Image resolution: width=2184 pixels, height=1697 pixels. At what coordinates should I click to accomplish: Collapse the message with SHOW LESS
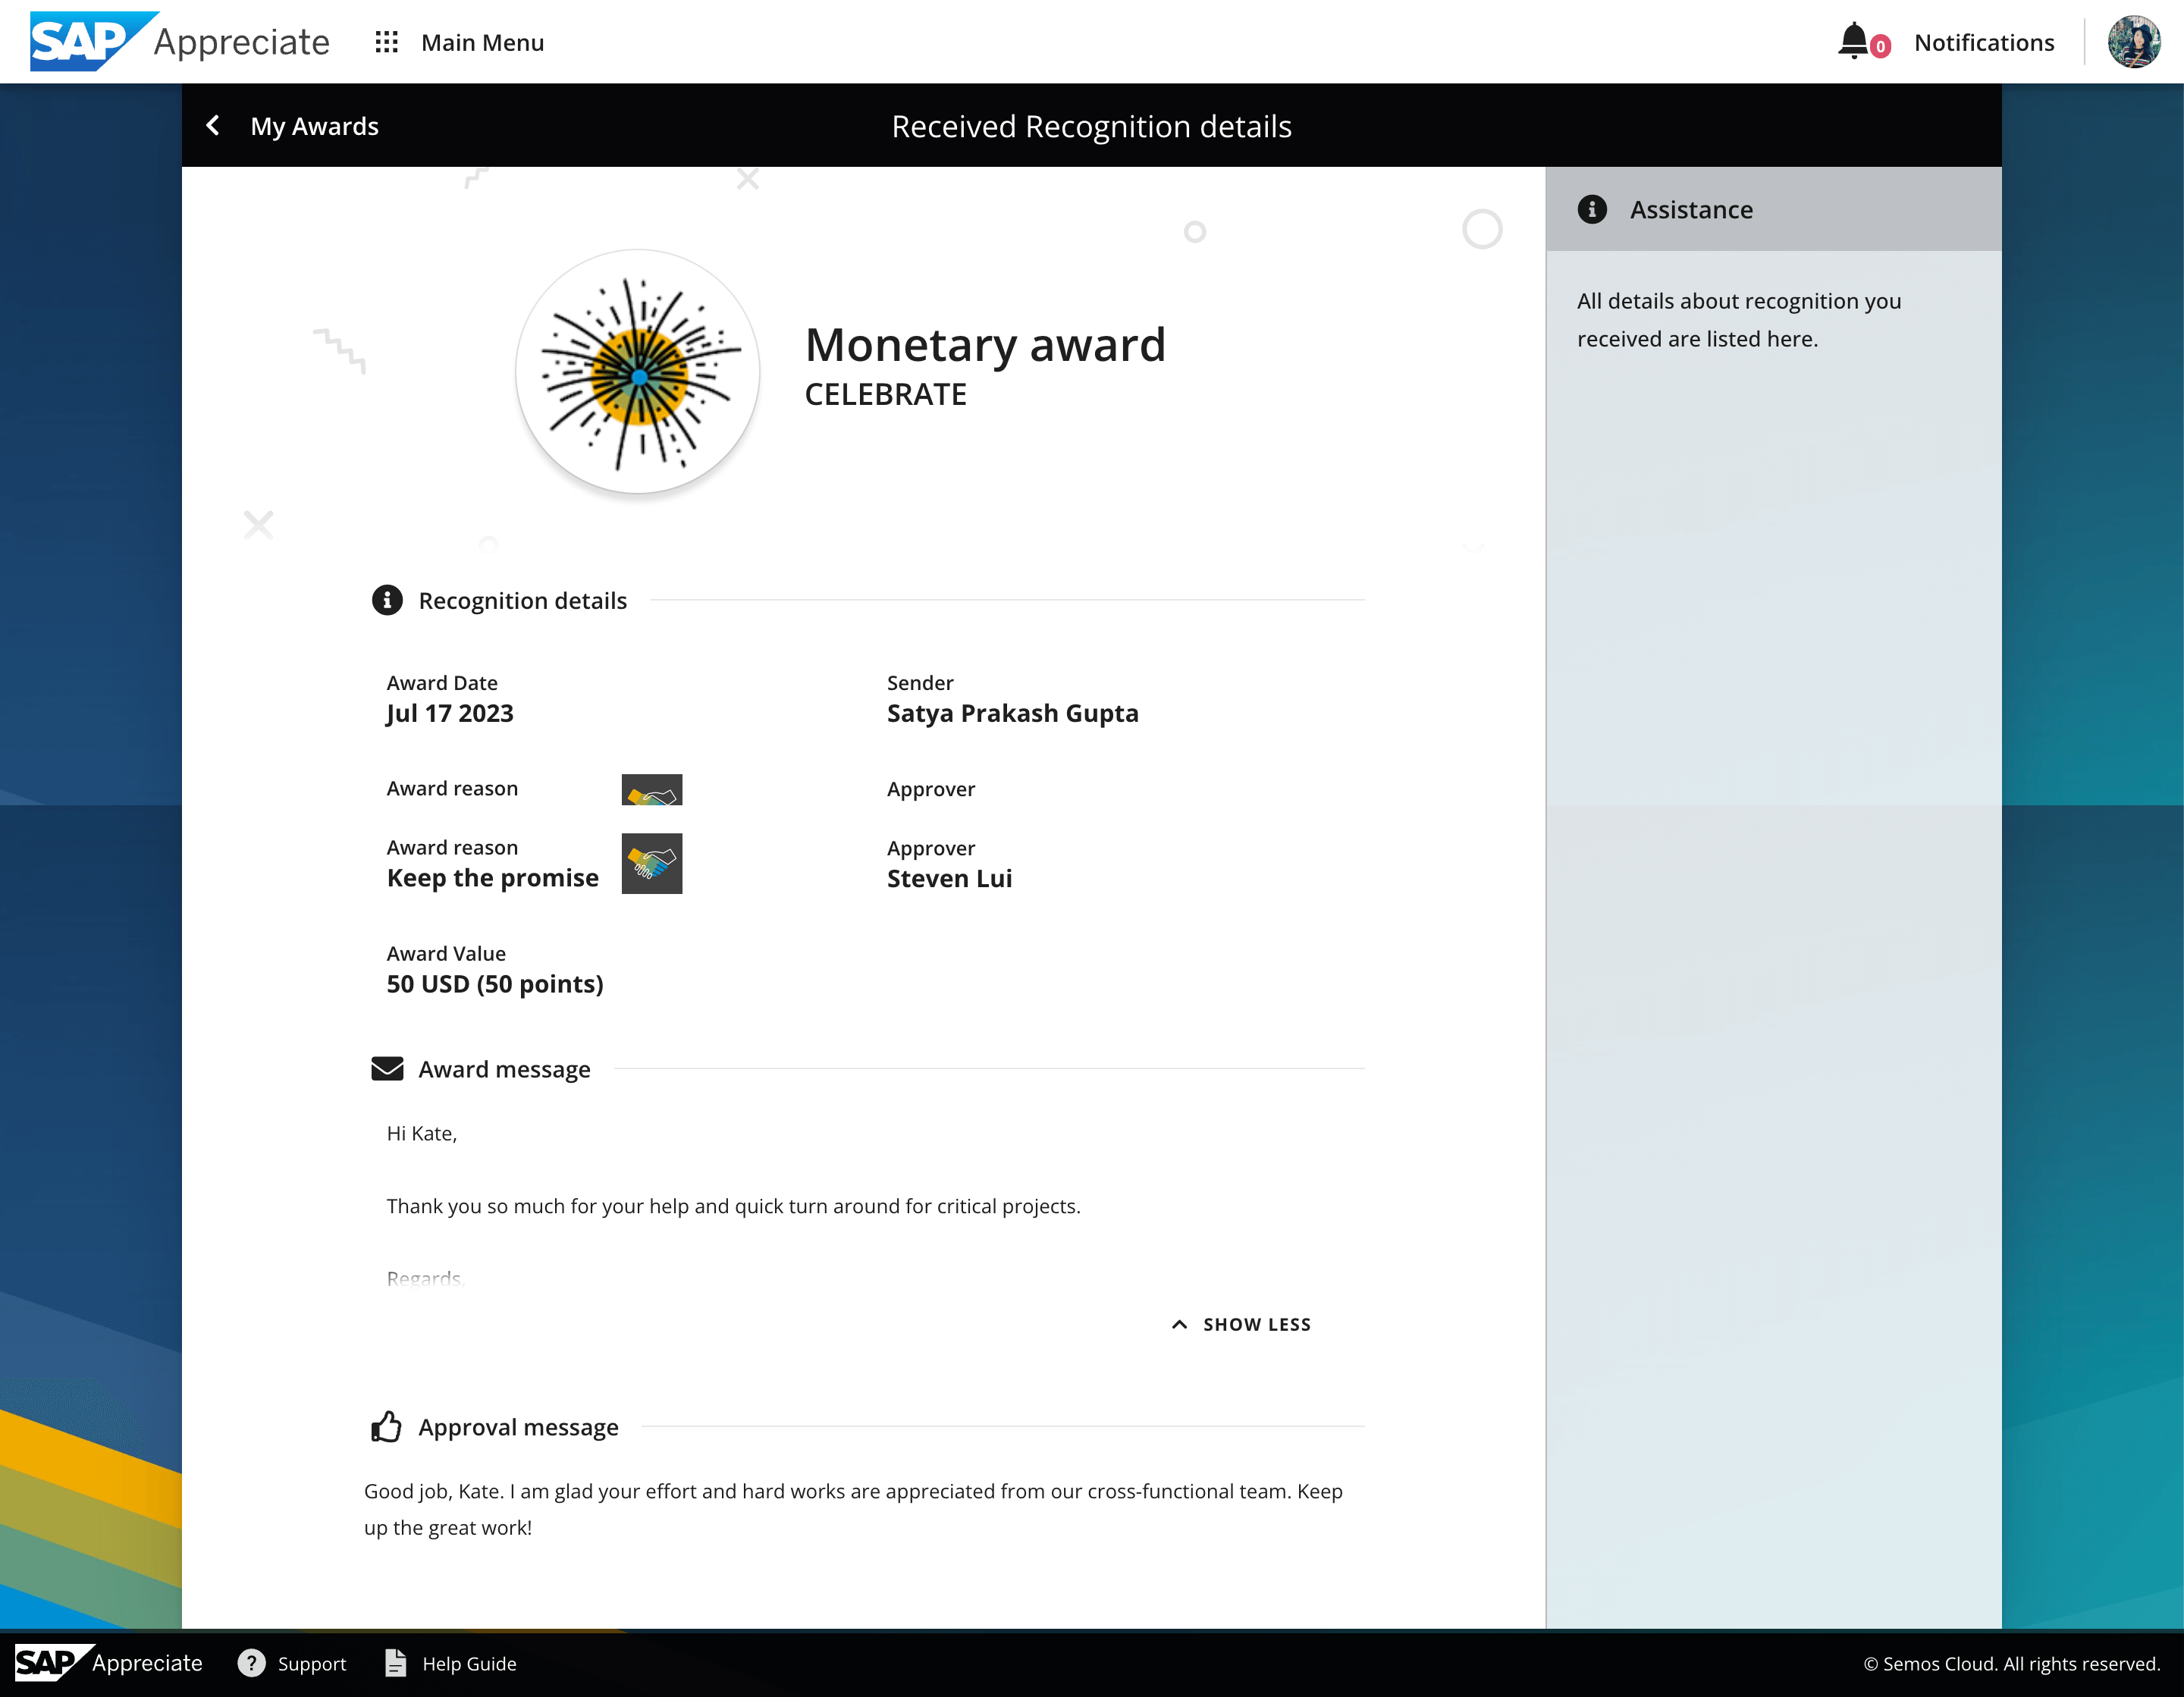pyautogui.click(x=1240, y=1324)
